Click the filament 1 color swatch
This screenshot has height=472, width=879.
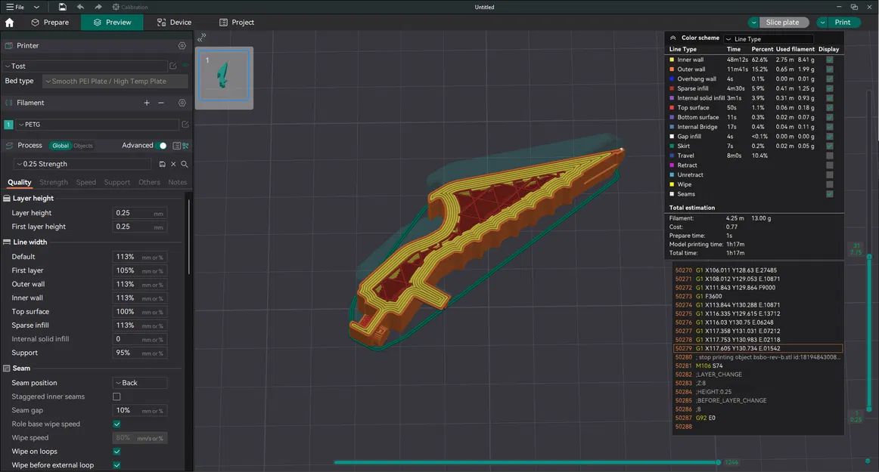[8, 125]
